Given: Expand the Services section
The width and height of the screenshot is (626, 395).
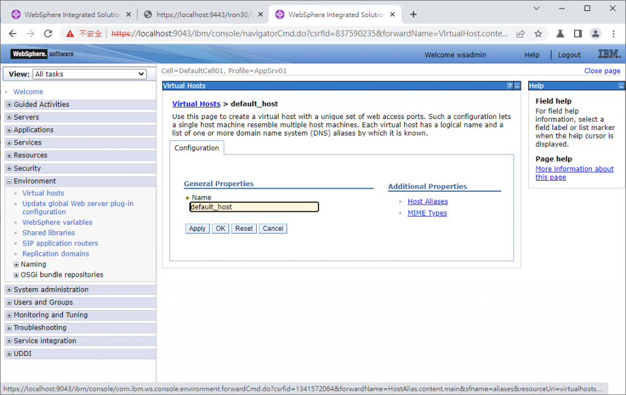Looking at the screenshot, I should [x=9, y=143].
